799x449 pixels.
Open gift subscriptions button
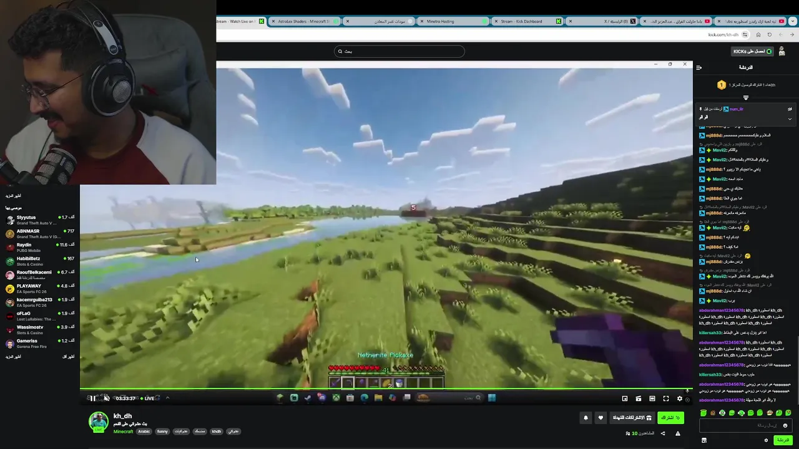coord(632,418)
